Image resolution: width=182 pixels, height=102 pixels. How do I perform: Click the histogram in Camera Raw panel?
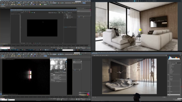[x=174, y=58]
